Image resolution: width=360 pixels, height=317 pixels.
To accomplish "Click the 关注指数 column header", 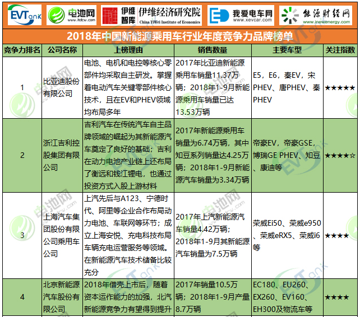I will [340, 50].
